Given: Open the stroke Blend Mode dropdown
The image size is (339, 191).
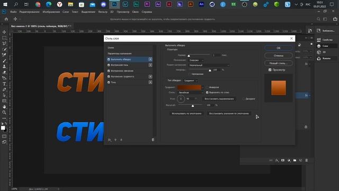Looking at the screenshot, I should pyautogui.click(x=209, y=65).
